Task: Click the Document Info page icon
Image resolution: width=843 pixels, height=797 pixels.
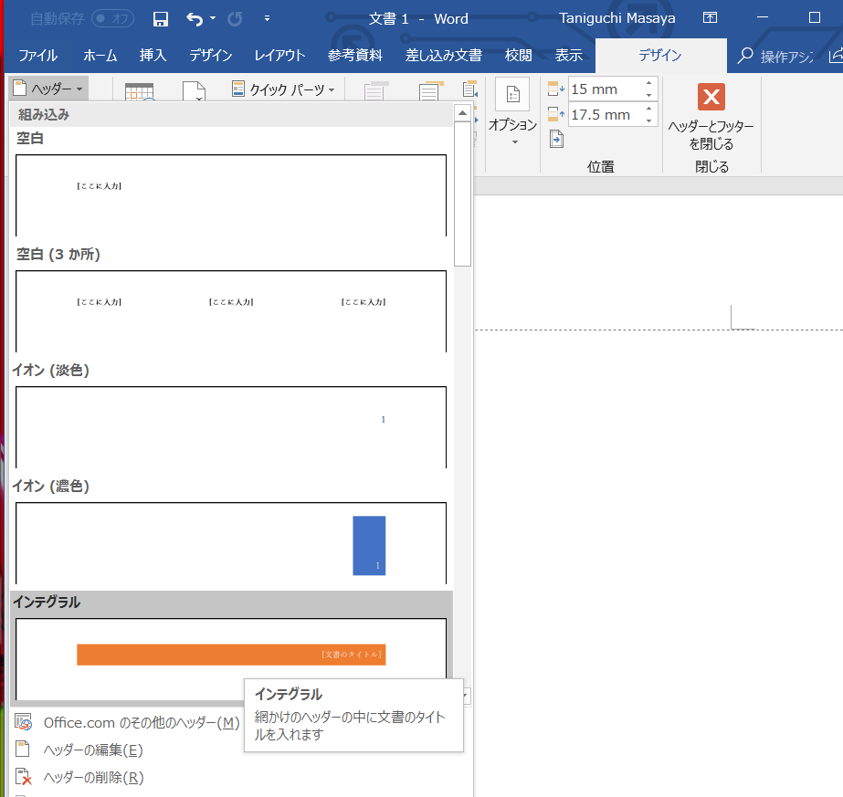Action: [x=195, y=91]
